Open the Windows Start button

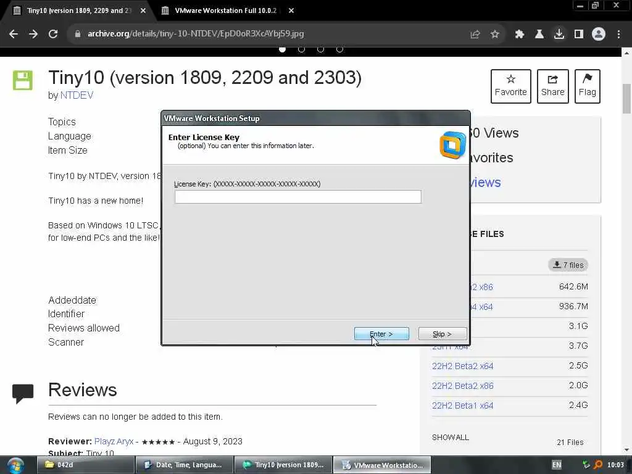point(15,465)
